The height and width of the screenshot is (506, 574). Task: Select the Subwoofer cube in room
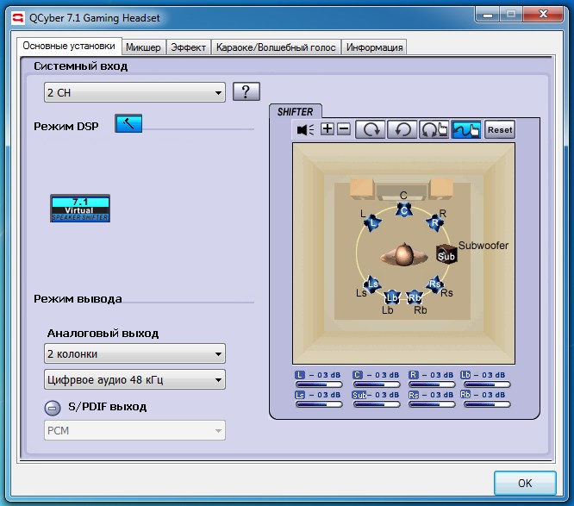[446, 254]
